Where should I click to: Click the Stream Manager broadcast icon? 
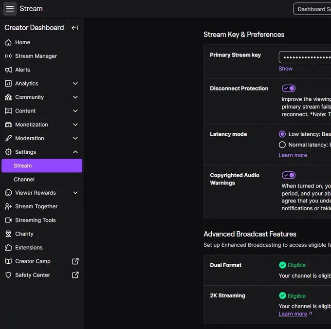8,56
